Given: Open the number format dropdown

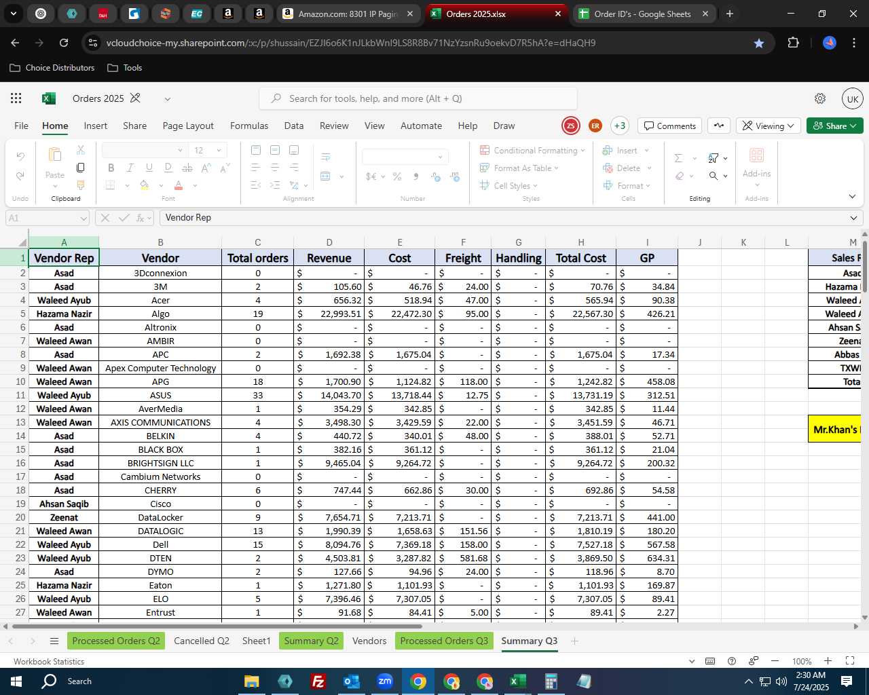Looking at the screenshot, I should (440, 157).
